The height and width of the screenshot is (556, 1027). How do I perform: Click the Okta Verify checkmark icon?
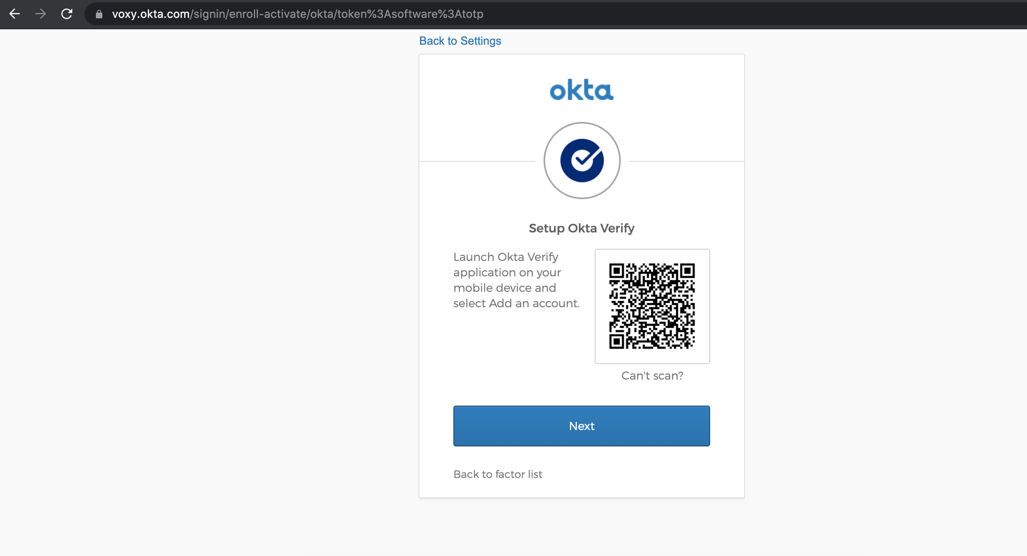click(582, 161)
